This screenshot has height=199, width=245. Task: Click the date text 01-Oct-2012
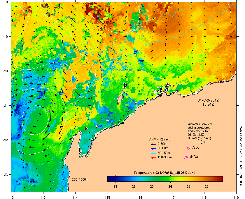(x=208, y=100)
